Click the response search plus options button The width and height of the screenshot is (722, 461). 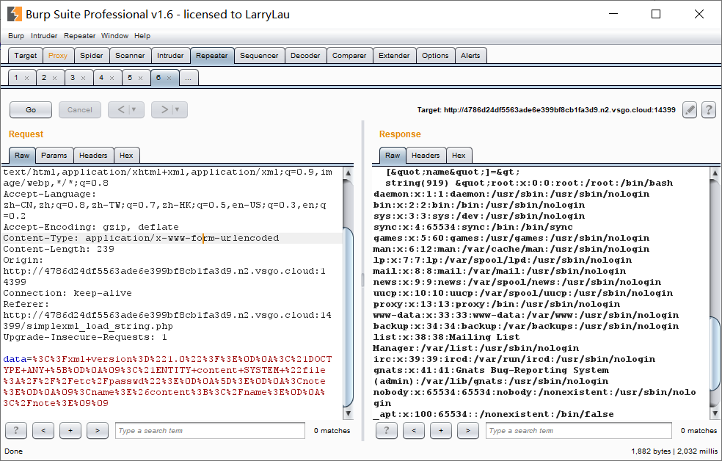(x=441, y=431)
